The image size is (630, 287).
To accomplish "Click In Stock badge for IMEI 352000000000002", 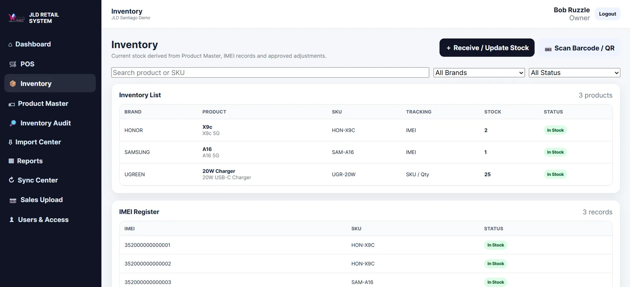I will click(x=495, y=264).
